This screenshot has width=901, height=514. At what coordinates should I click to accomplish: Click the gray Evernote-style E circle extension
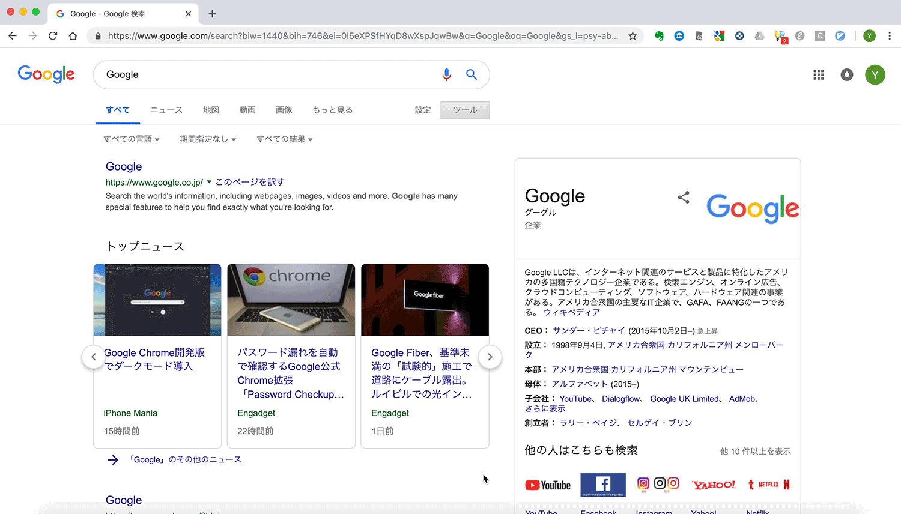800,36
